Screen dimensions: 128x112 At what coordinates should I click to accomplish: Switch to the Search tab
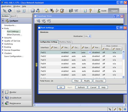point(14,16)
